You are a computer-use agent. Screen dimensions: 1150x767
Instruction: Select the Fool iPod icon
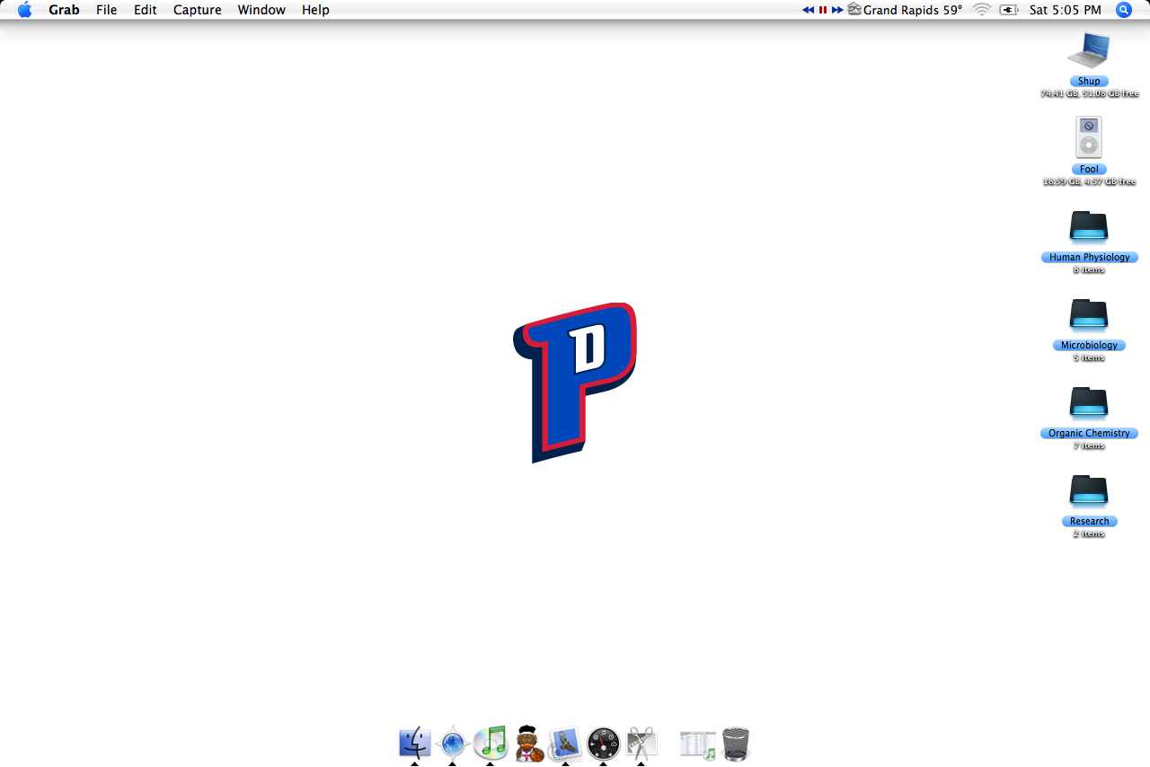pos(1089,137)
